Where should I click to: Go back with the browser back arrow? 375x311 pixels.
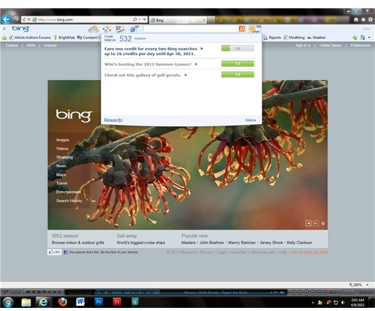[x=6, y=19]
